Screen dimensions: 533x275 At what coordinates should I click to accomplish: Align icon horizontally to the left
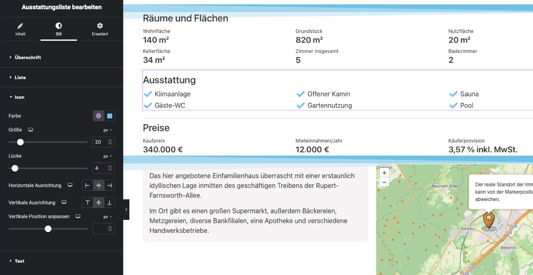(88, 185)
